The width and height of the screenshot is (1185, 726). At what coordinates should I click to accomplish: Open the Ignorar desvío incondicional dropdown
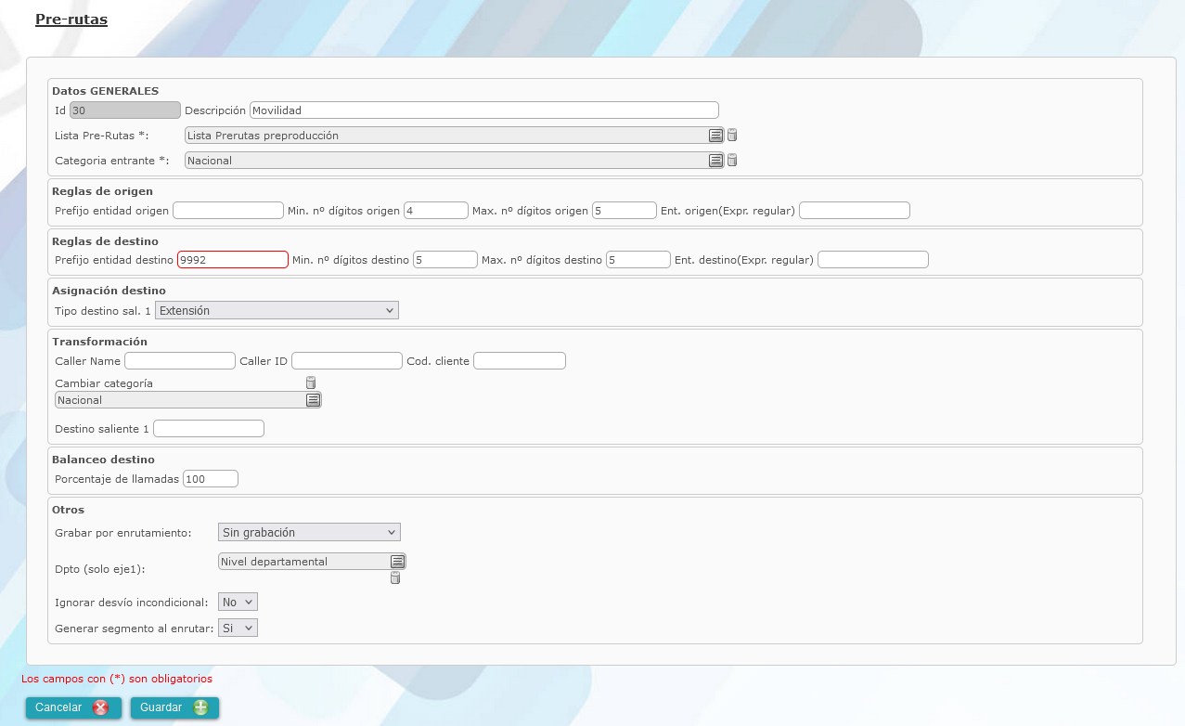coord(237,603)
